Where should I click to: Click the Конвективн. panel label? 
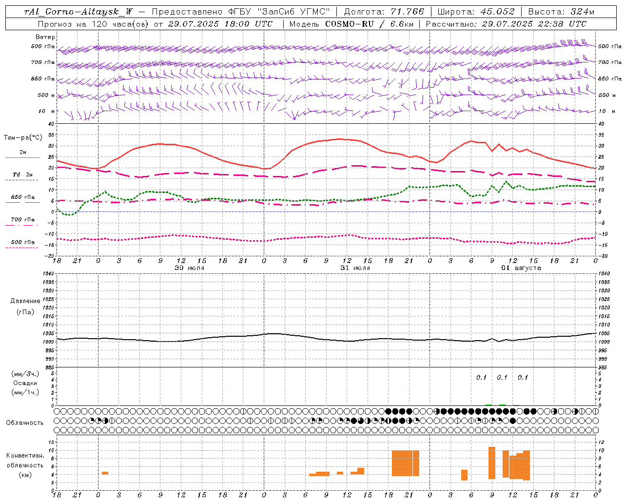coord(25,456)
